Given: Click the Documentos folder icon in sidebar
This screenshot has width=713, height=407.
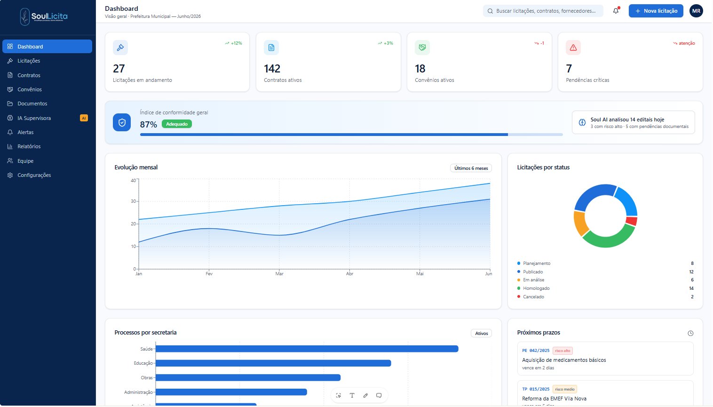Looking at the screenshot, I should pos(10,104).
